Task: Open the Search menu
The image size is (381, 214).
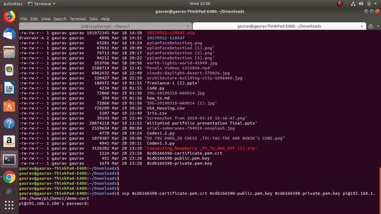Action: pyautogui.click(x=60, y=18)
